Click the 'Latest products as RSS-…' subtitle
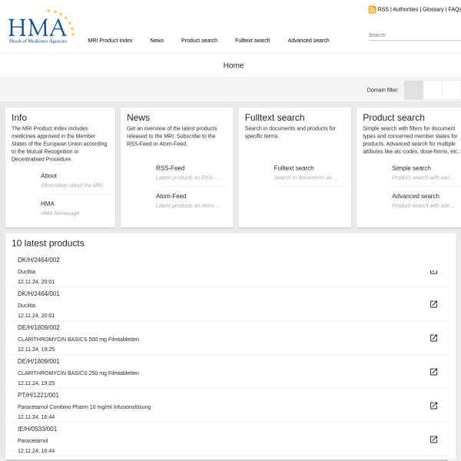 [x=187, y=177]
